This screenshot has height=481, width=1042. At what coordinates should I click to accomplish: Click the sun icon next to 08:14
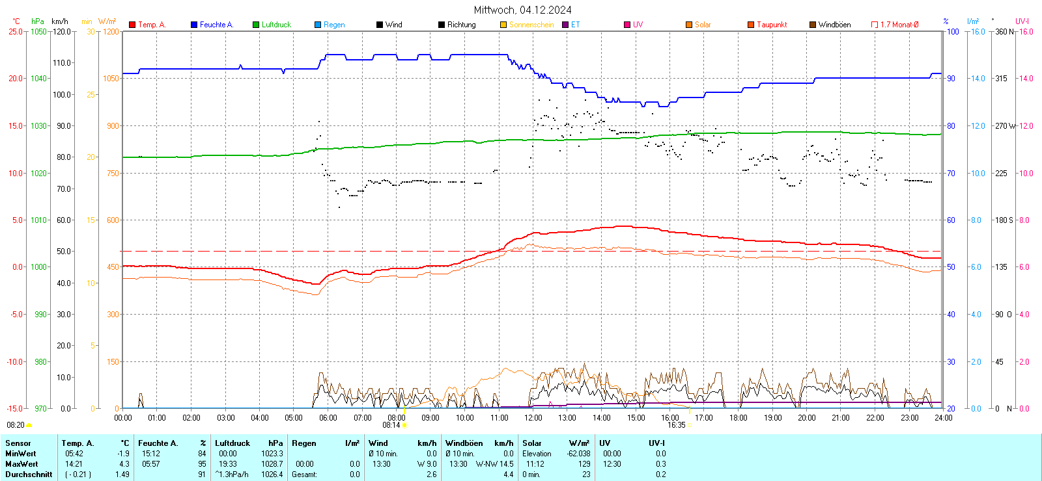(404, 425)
